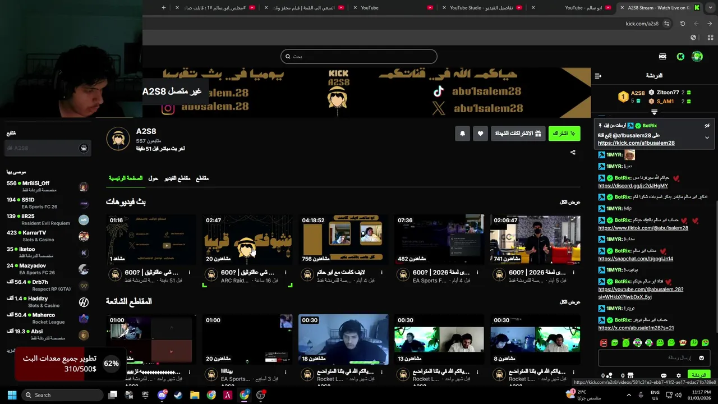This screenshot has width=718, height=404.
Task: Open the green profile avatar in Kick's top bar
Action: pos(697,56)
